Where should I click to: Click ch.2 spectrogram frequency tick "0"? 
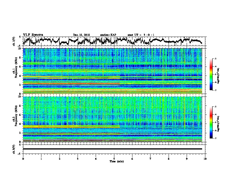pyautogui.click(x=20, y=142)
